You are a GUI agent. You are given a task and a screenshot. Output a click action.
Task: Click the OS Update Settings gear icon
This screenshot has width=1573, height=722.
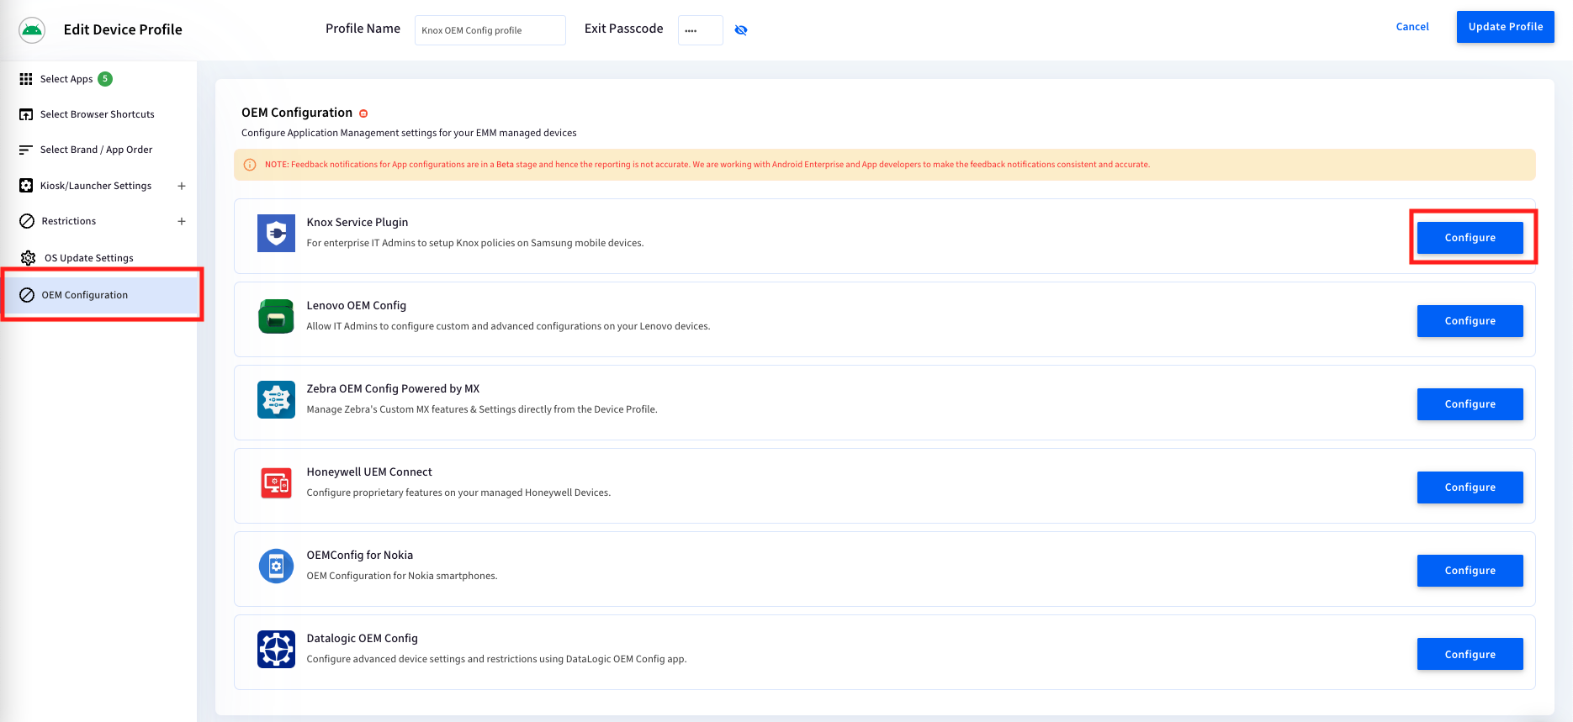tap(28, 258)
